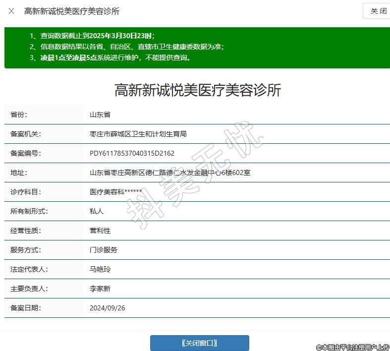
Task: Click the filing date 2024/09/26
Action: [x=108, y=308]
